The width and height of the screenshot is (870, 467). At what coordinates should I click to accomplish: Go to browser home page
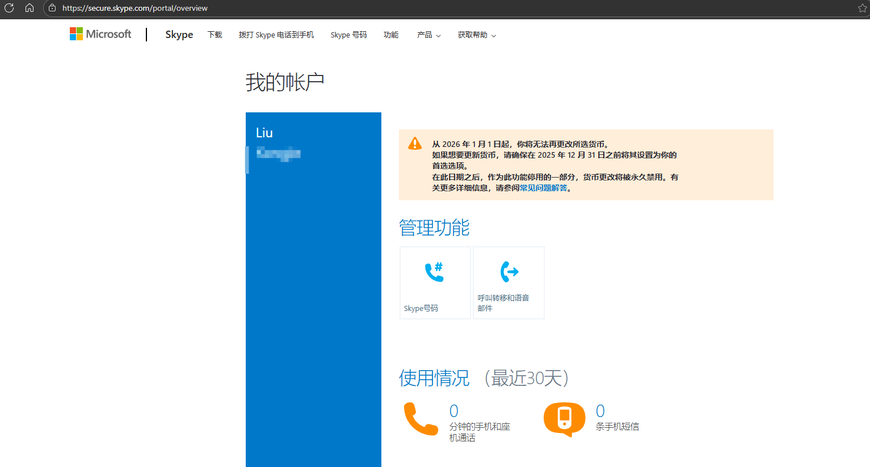pyautogui.click(x=29, y=8)
